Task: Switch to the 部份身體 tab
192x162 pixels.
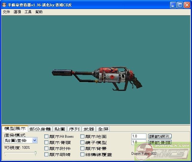Action: tap(40, 129)
